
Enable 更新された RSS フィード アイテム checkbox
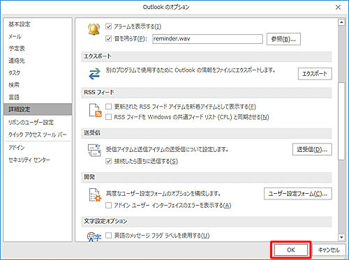click(108, 107)
